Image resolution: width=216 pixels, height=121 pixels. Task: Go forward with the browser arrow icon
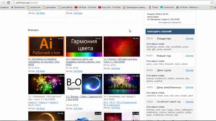click(3, 2)
